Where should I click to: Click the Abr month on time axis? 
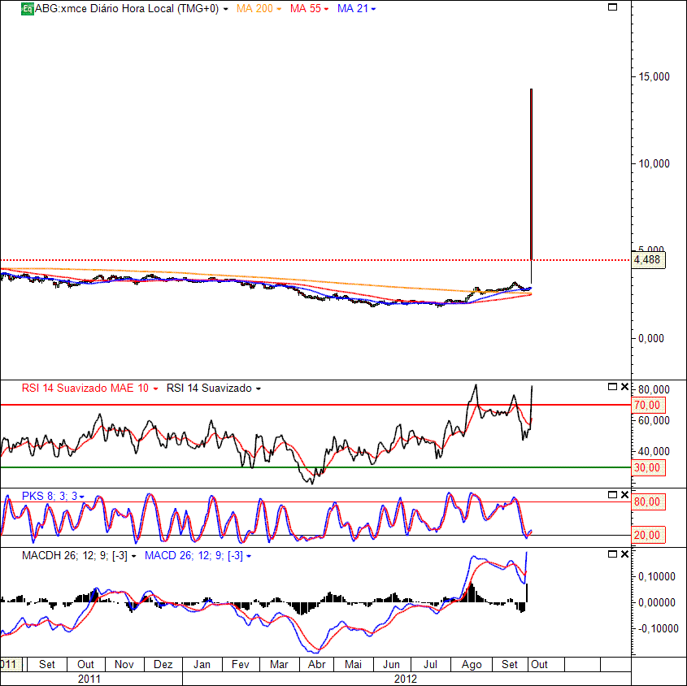pyautogui.click(x=317, y=664)
